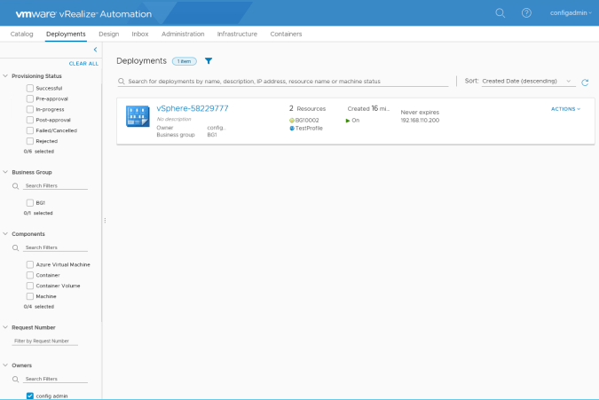Check the Post-approval status filter
Viewport: 599px width, 400px height.
(30, 120)
